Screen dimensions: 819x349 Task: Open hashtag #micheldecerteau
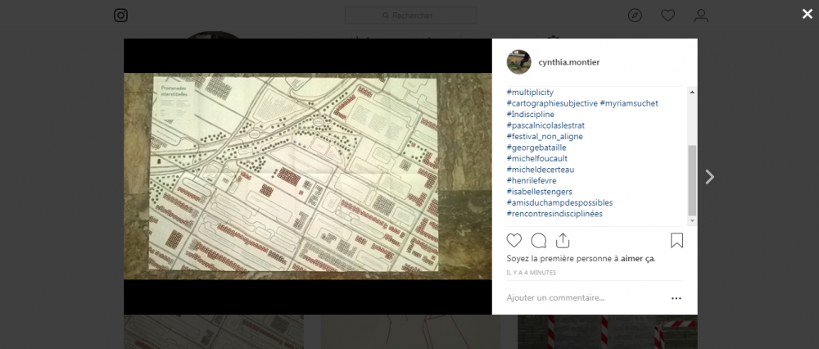tap(541, 170)
